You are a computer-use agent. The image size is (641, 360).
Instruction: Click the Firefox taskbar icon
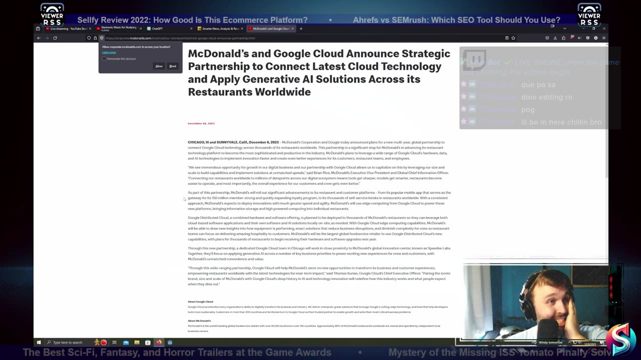(159, 342)
